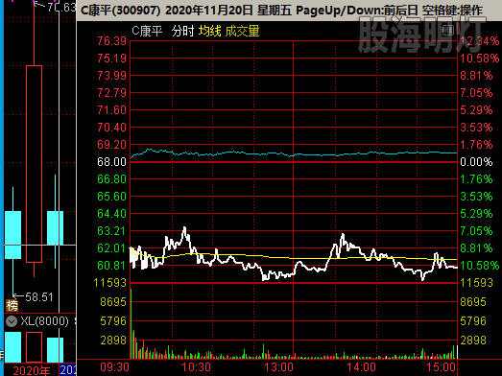Click the red hollow volume bar under XL(8000)
This screenshot has height=376, width=502.
tap(34, 347)
